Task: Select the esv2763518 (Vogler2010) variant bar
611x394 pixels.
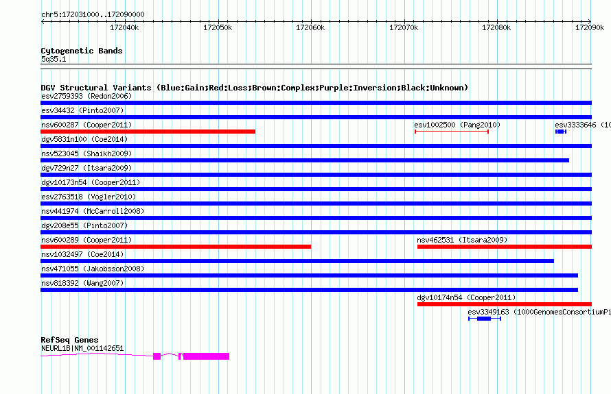Action: 316,204
